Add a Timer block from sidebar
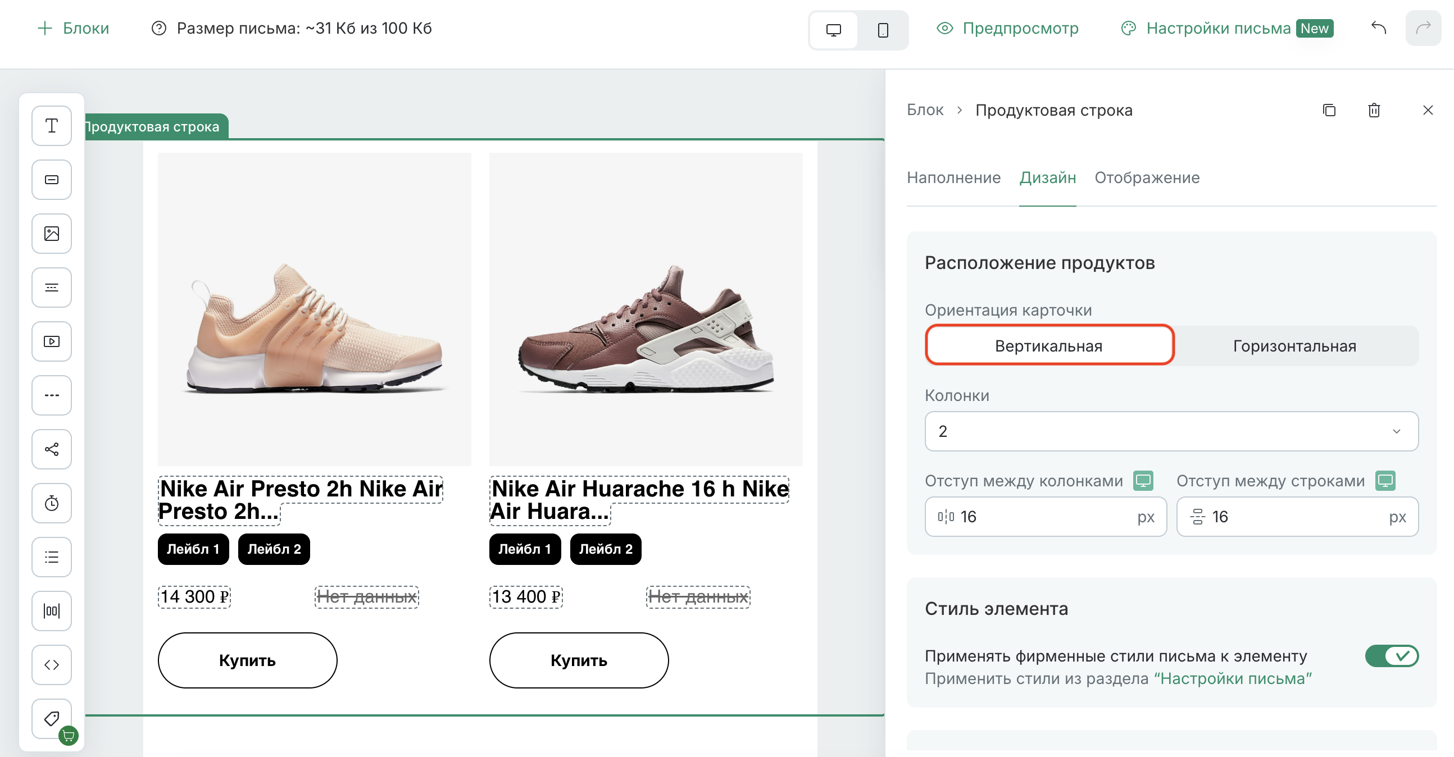This screenshot has width=1454, height=757. coord(51,503)
